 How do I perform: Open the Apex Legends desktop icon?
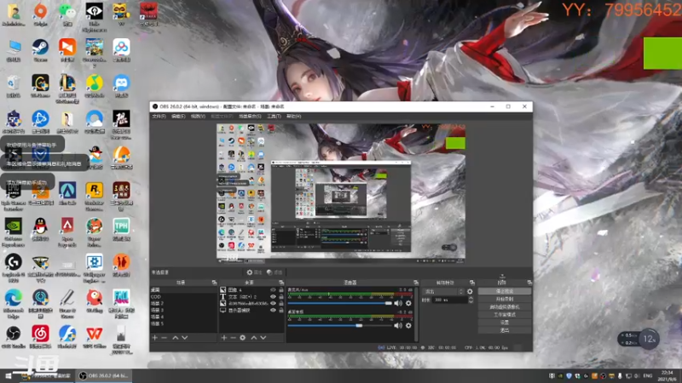(67, 232)
